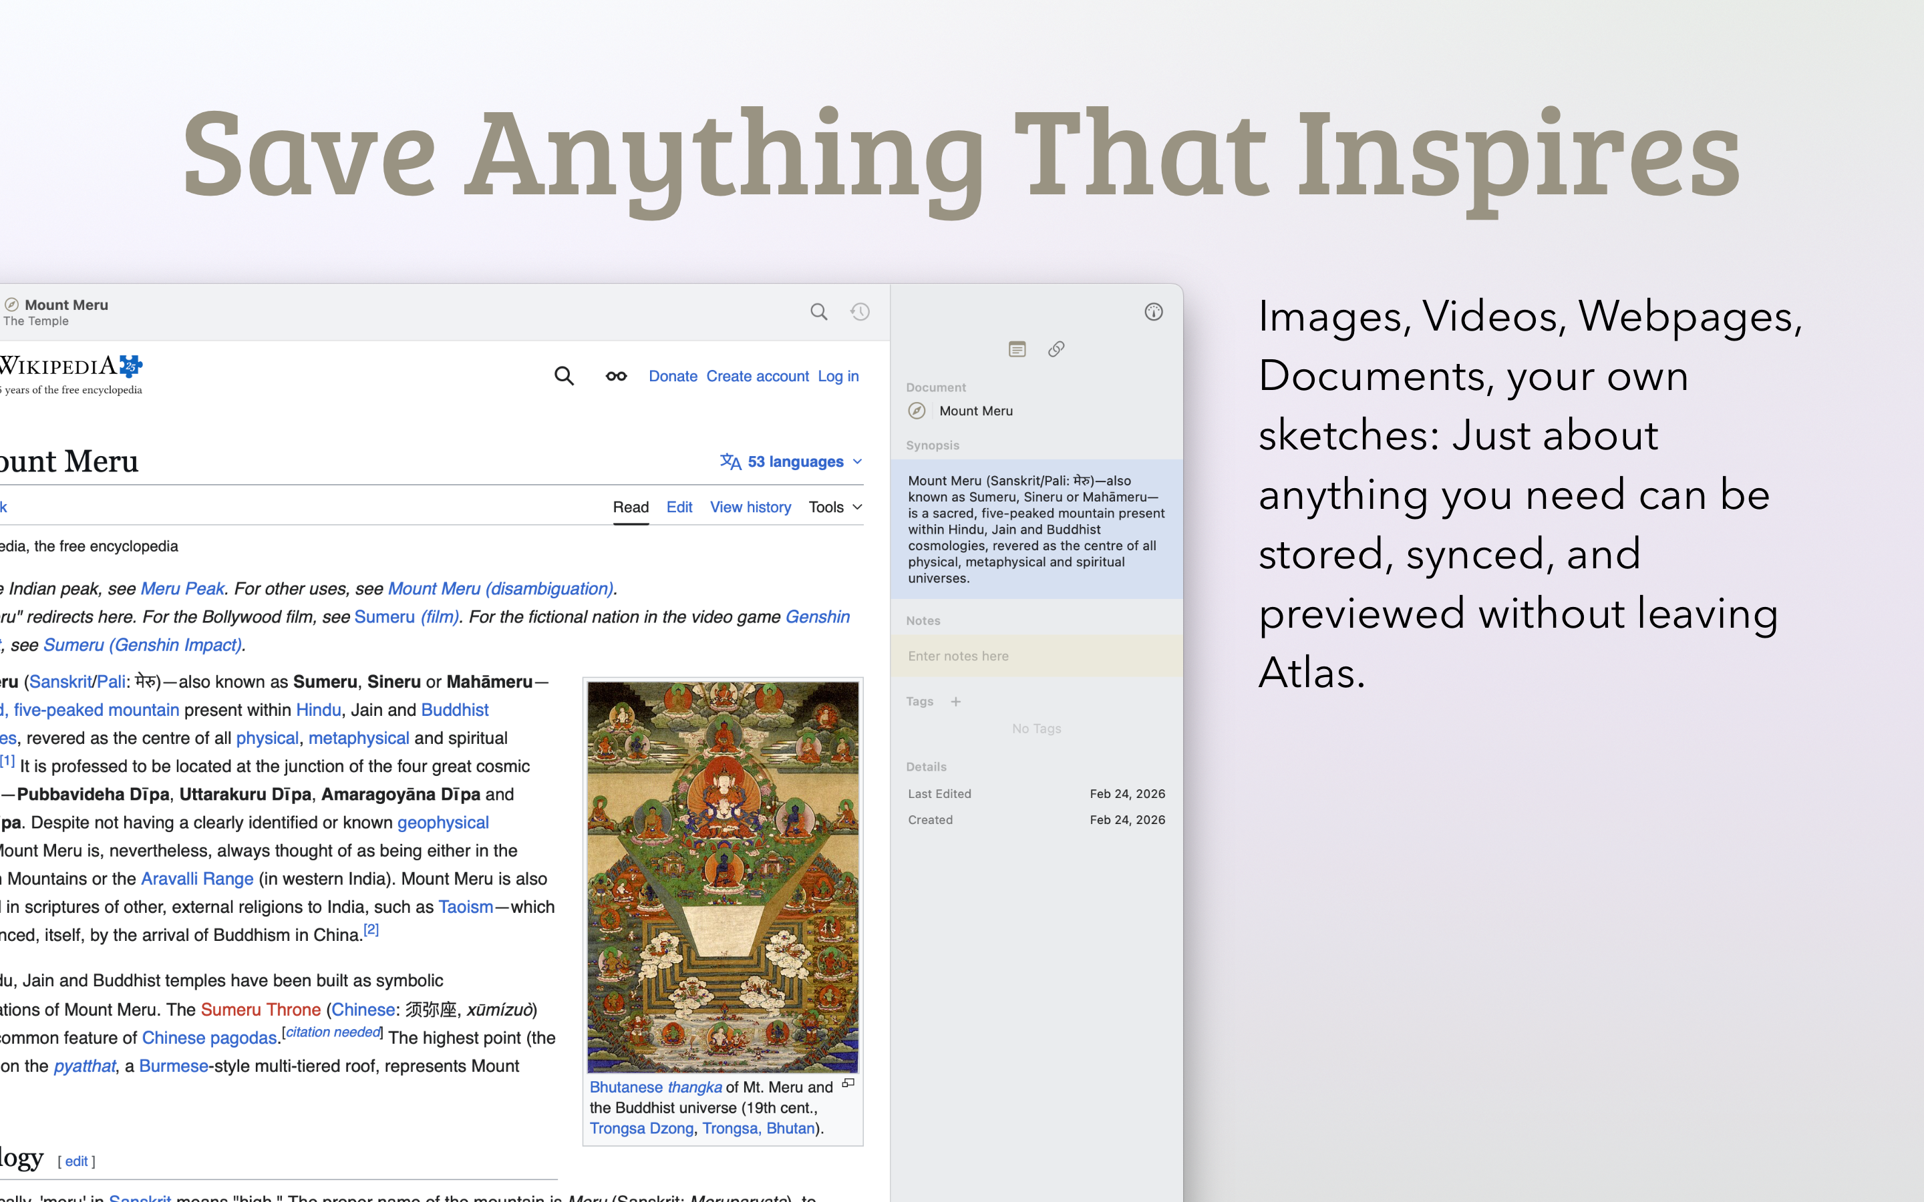Viewport: 1924px width, 1202px height.
Task: Click the citation needed superscript
Action: point(332,1032)
